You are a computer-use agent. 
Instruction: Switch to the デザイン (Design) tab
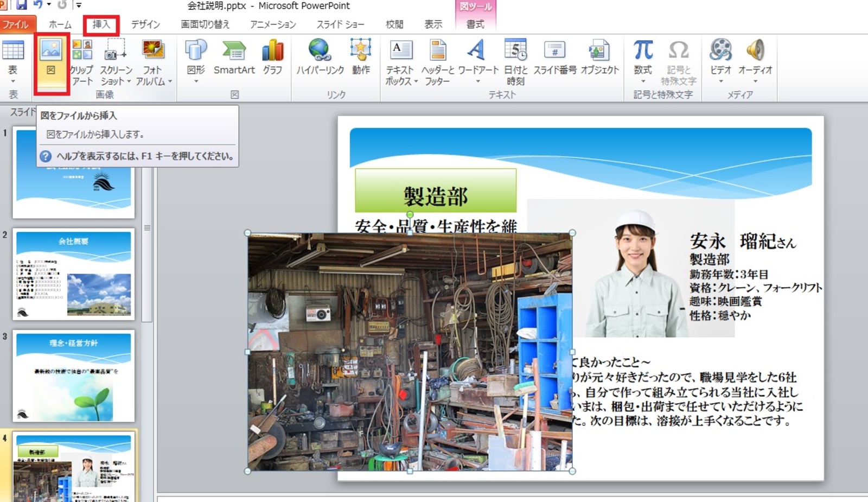pos(145,24)
